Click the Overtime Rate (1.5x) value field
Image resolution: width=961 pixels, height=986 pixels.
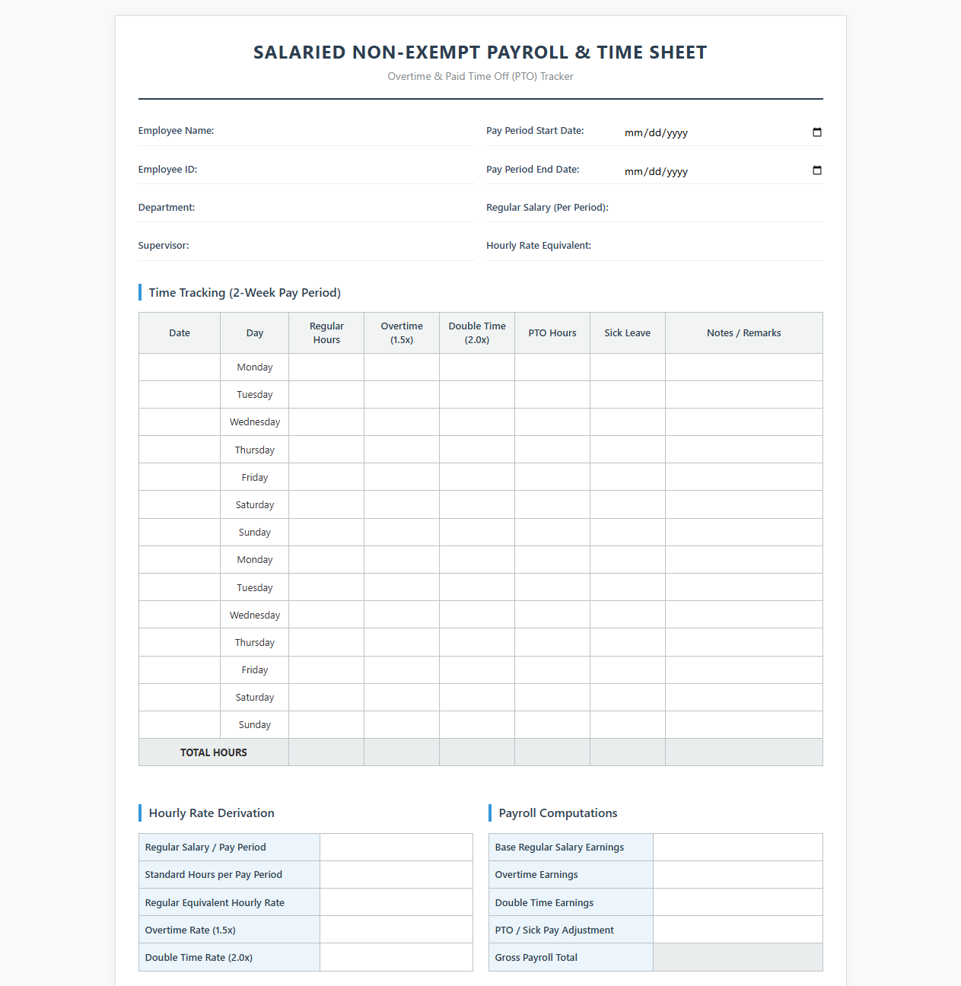(396, 930)
